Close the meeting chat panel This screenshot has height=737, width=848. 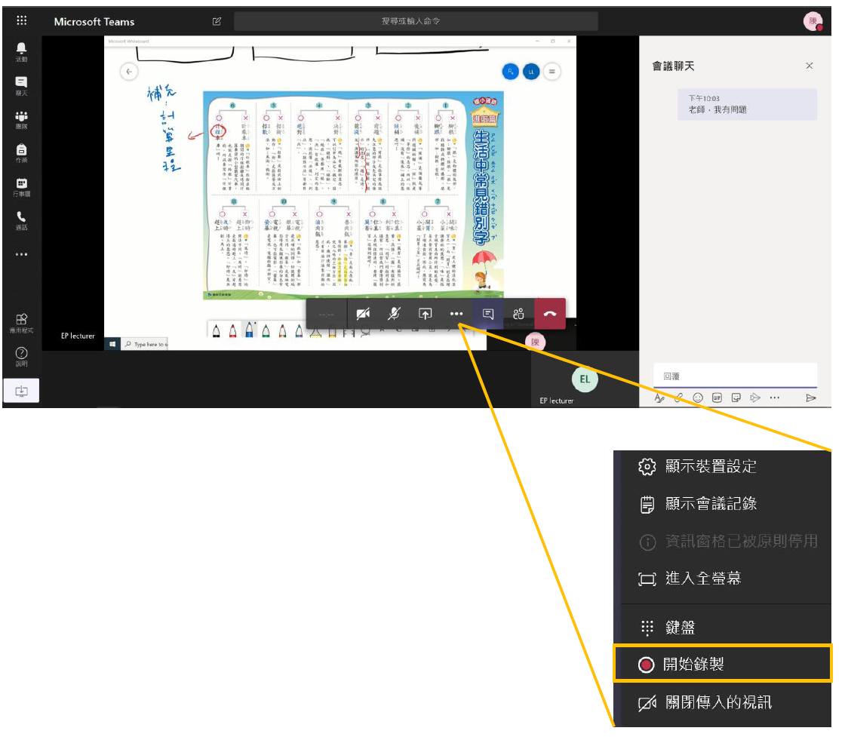point(809,66)
